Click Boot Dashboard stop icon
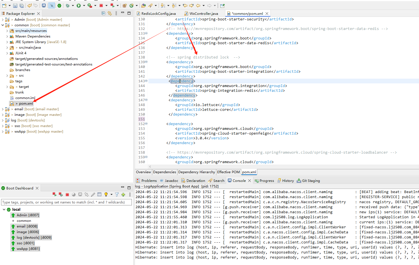419x265 pixels. pos(67,194)
